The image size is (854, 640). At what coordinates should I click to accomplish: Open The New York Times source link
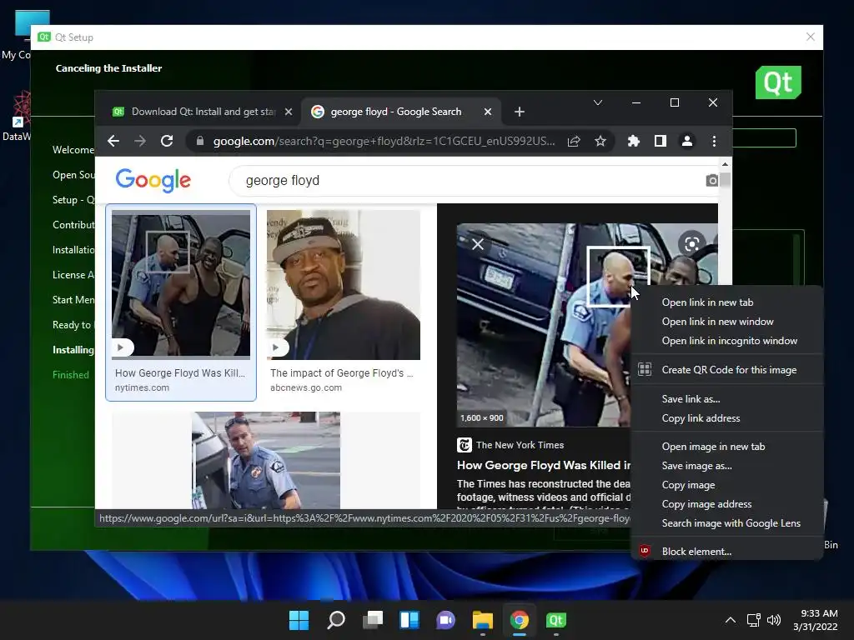pyautogui.click(x=510, y=445)
